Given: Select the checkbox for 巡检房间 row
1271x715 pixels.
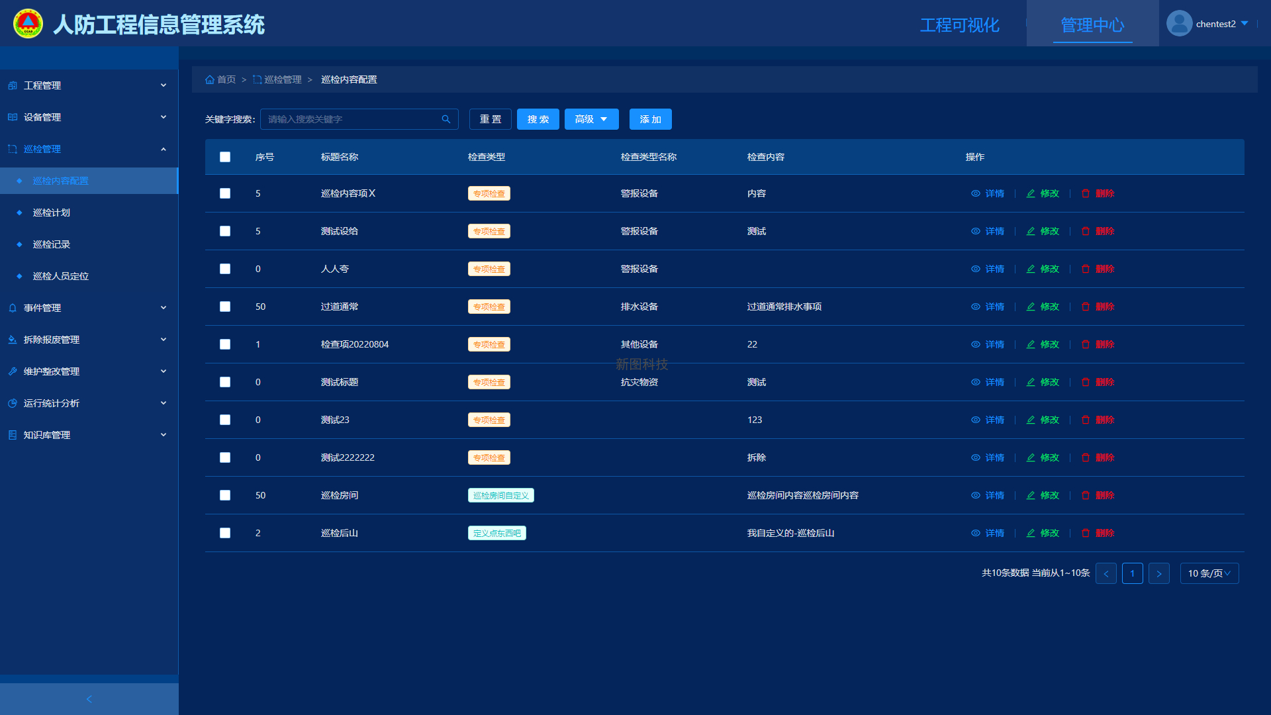Looking at the screenshot, I should (225, 495).
